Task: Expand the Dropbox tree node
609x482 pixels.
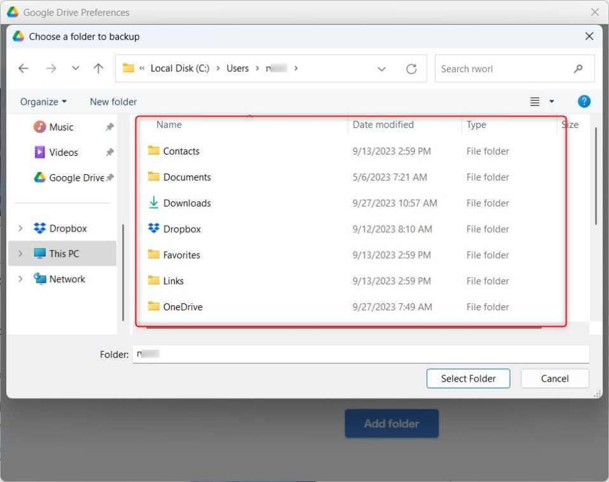Action: click(20, 228)
